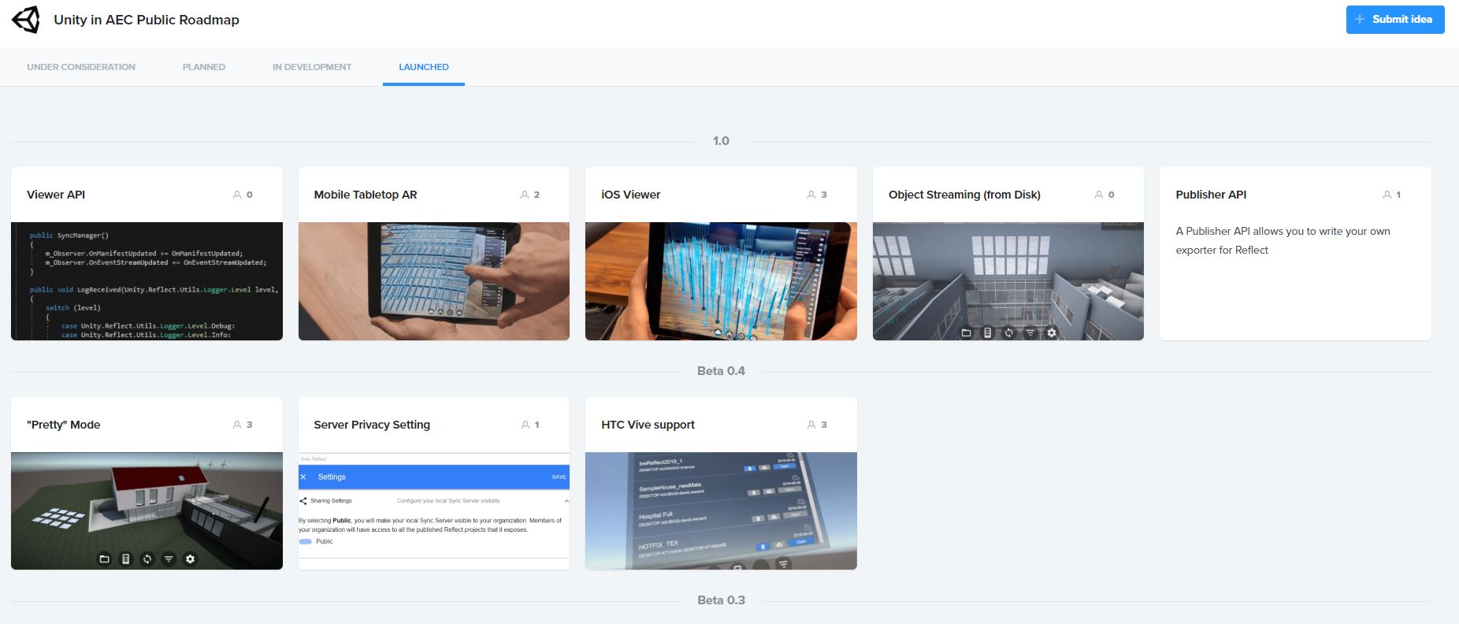Click the filter icon in Pretty Mode image
The image size is (1459, 624).
[x=169, y=559]
